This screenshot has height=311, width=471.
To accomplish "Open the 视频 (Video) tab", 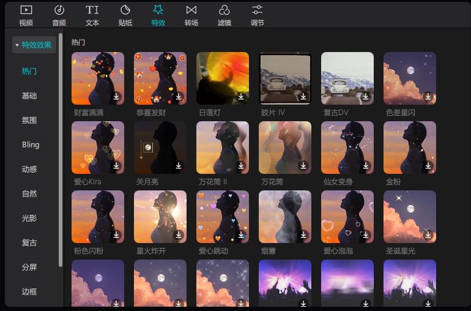I will [26, 16].
